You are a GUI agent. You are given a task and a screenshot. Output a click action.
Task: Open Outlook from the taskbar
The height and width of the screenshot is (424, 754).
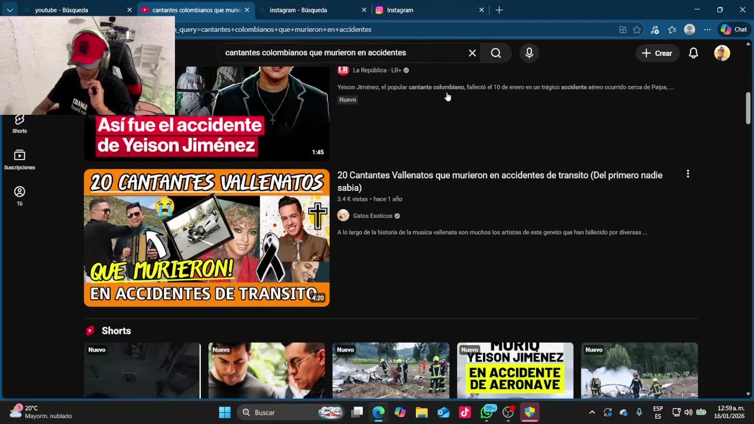(444, 412)
